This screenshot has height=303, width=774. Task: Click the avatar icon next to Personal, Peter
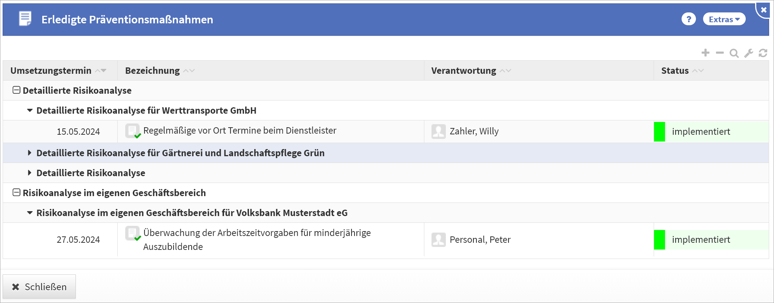point(438,240)
